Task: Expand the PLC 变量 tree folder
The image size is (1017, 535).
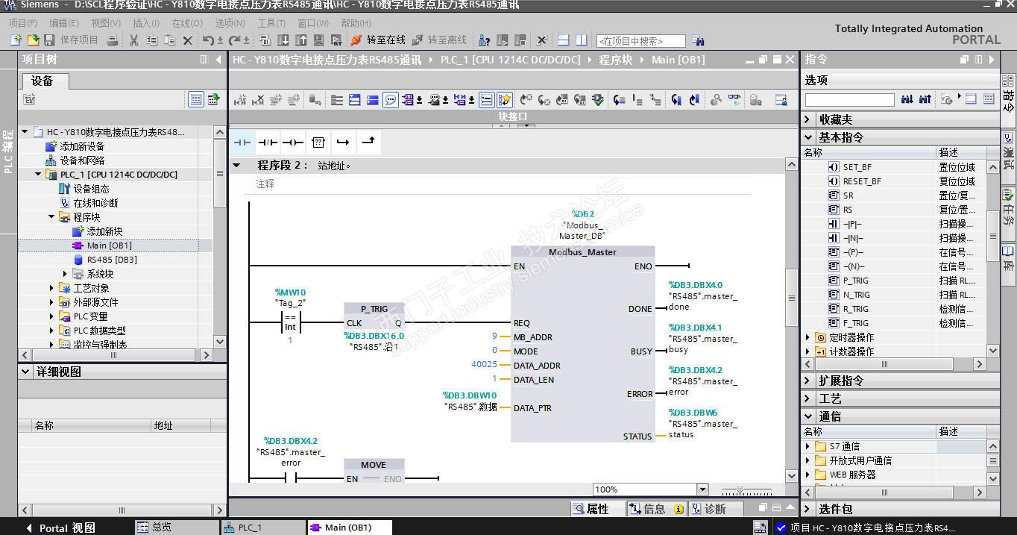Action: (x=52, y=316)
